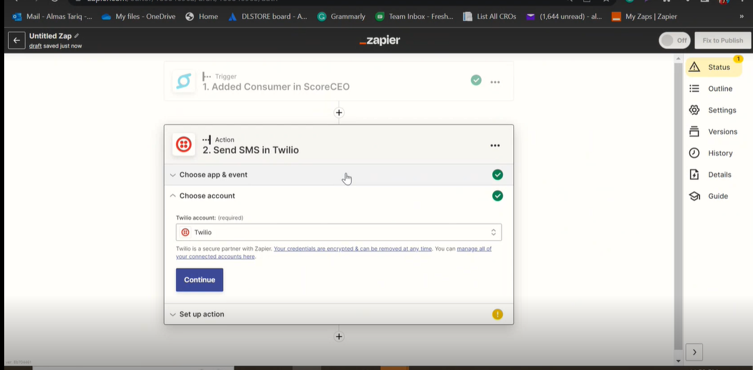753x370 pixels.
Task: Click green check beside Choose account
Action: (497, 195)
